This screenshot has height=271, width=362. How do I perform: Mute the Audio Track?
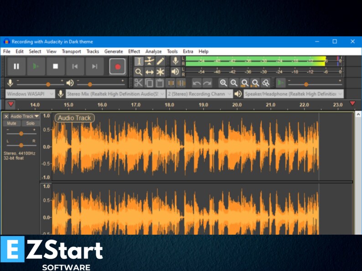pos(11,123)
